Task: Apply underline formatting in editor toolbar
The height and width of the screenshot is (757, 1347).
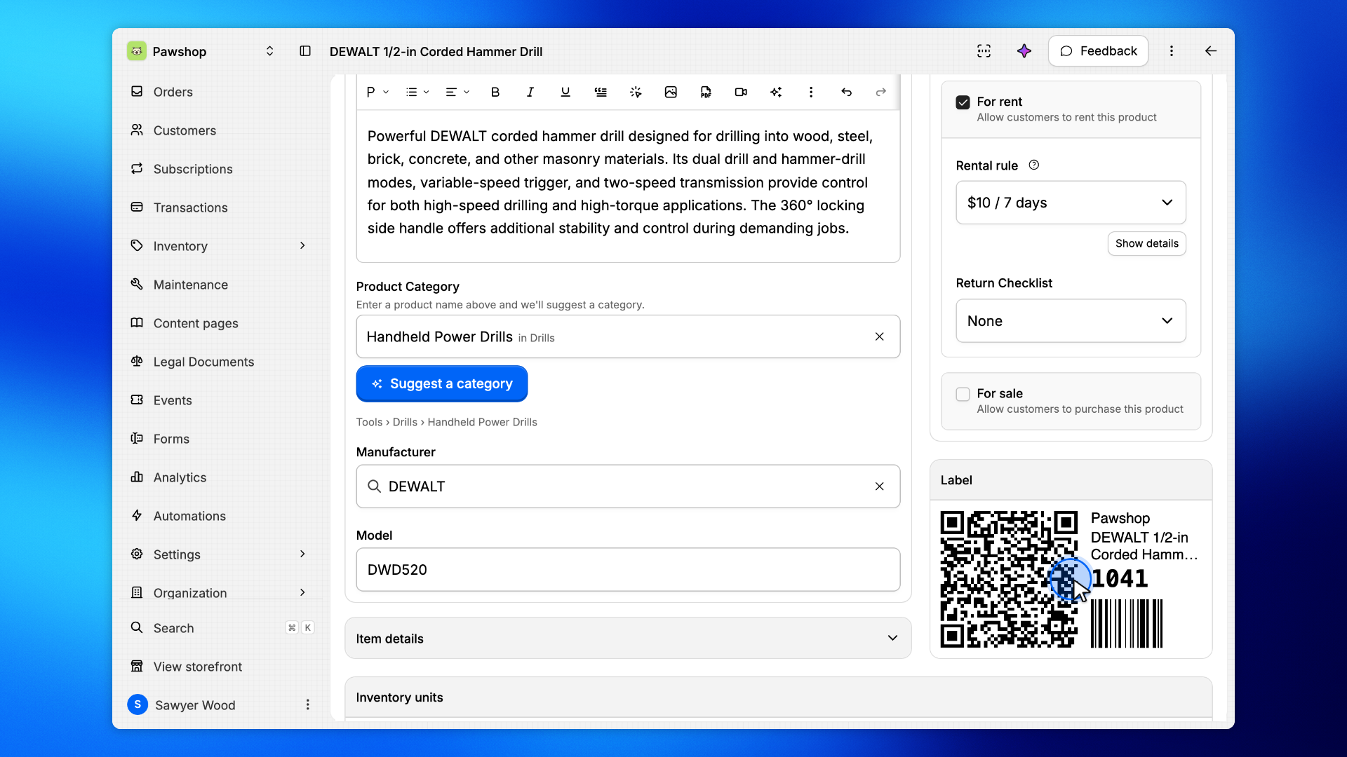Action: pyautogui.click(x=565, y=92)
